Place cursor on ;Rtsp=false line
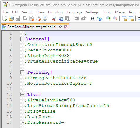The height and width of the screenshot is (128, 140). click(40, 111)
